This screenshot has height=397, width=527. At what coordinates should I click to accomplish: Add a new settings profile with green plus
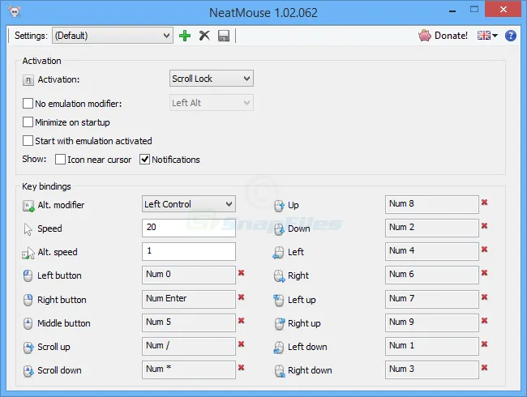[185, 36]
